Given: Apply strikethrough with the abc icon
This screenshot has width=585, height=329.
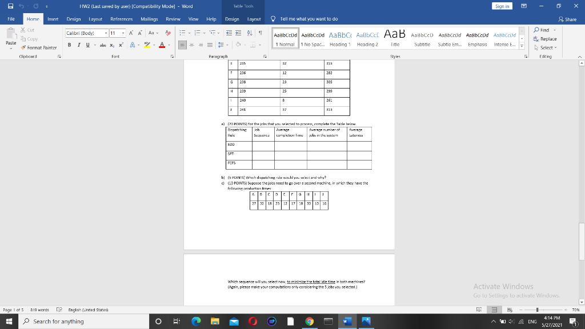Looking at the screenshot, I should click(103, 45).
